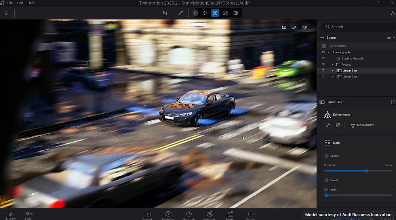Expand the Project folder in the scene tree
This screenshot has height=220, width=396.
tap(333, 64)
